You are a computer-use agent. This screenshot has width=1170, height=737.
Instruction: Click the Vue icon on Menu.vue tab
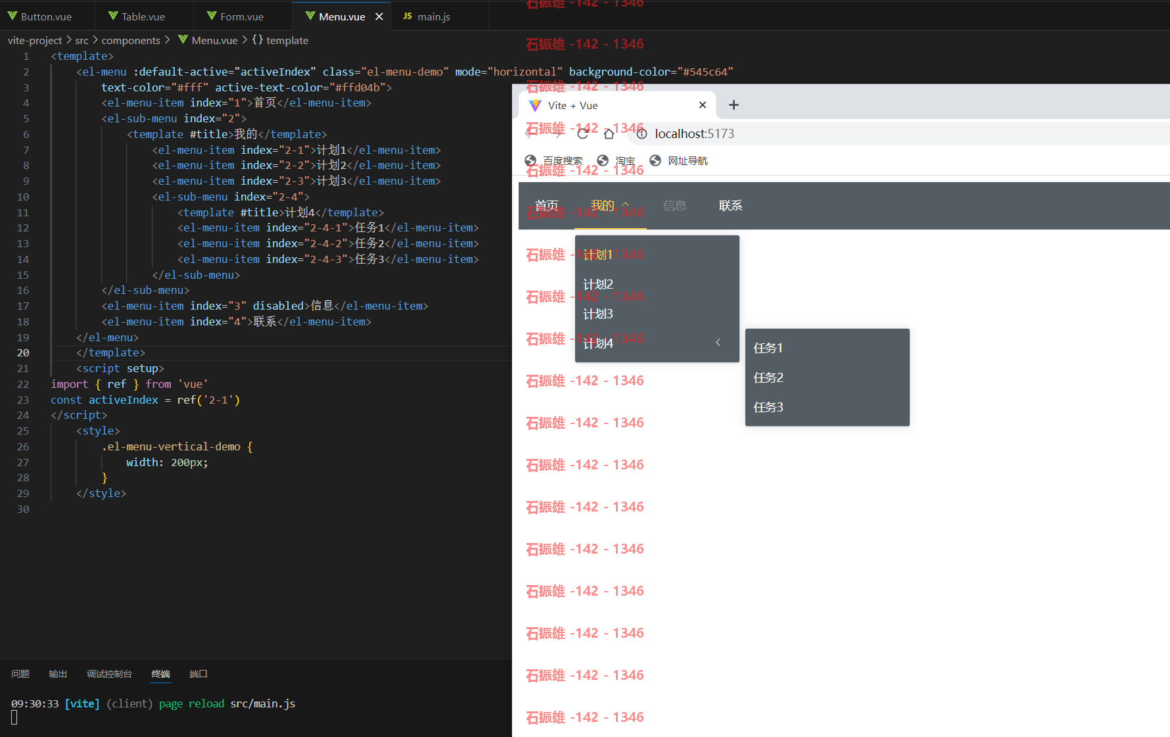tap(310, 16)
